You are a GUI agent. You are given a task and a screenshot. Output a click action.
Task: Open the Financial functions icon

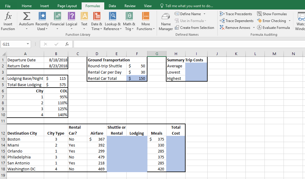tap(57, 16)
